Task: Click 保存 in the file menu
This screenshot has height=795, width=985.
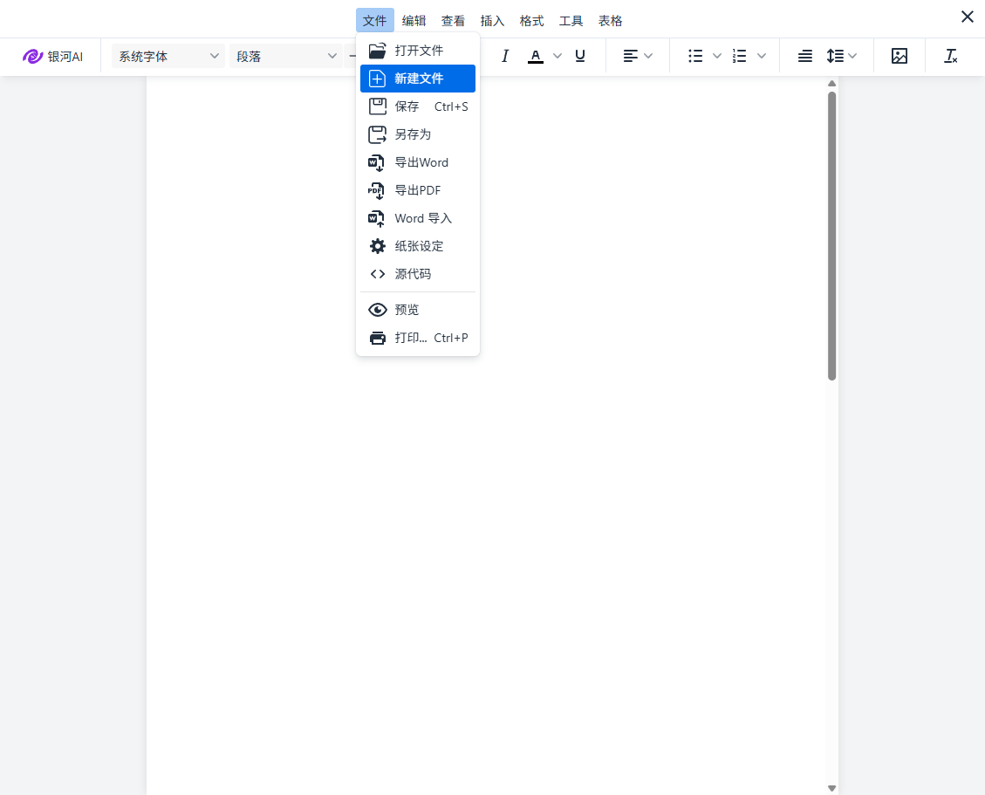Action: point(418,106)
